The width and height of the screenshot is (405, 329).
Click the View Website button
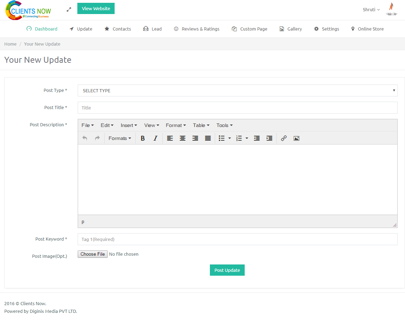(x=96, y=8)
